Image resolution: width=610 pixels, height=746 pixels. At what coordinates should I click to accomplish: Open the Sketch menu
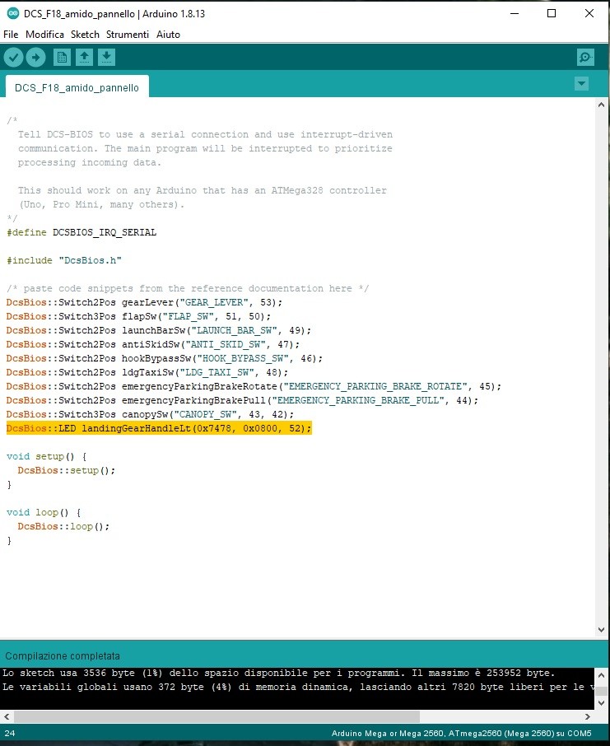point(85,35)
